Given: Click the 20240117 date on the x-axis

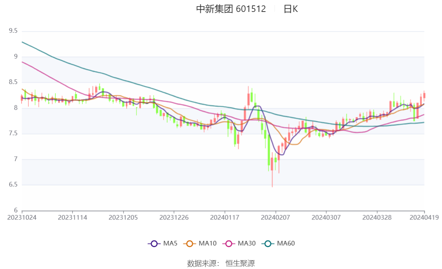Looking at the screenshot, I should click(224, 217).
